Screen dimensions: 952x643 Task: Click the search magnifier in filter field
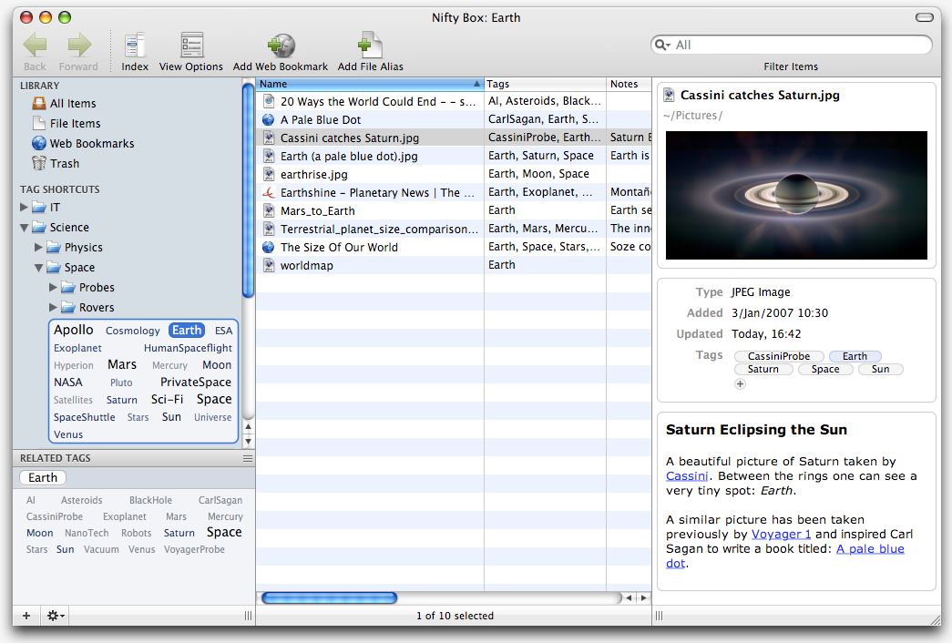[x=662, y=44]
